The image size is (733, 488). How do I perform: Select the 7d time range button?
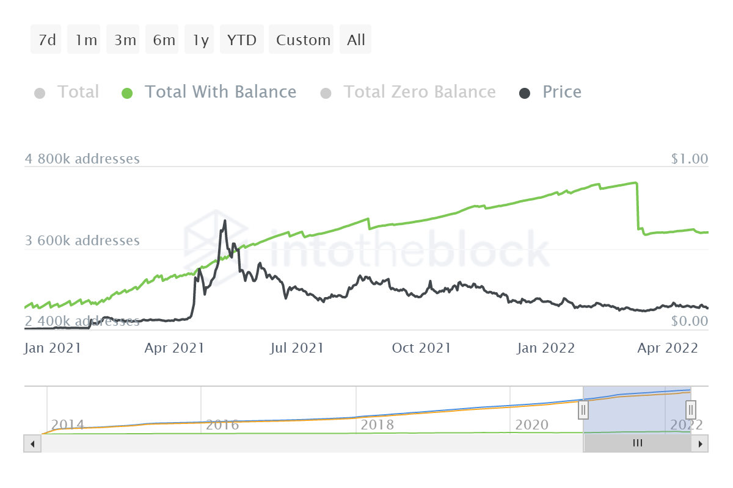(46, 40)
